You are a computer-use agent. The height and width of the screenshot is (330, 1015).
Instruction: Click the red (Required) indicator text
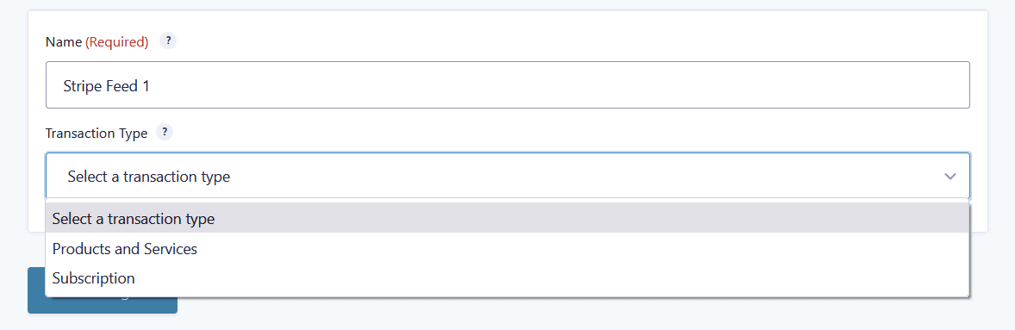[117, 42]
